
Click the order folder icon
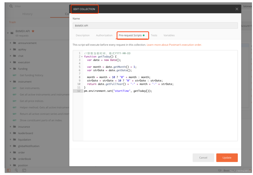point(14,152)
